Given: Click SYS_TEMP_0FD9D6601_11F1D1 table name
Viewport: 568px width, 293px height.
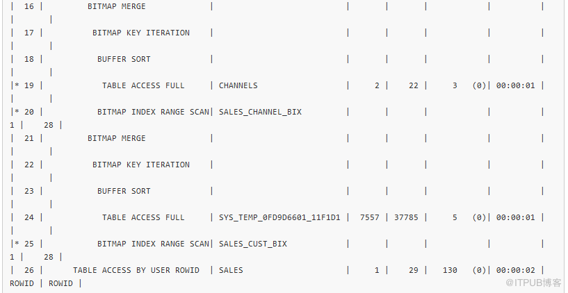Looking at the screenshot, I should point(279,217).
